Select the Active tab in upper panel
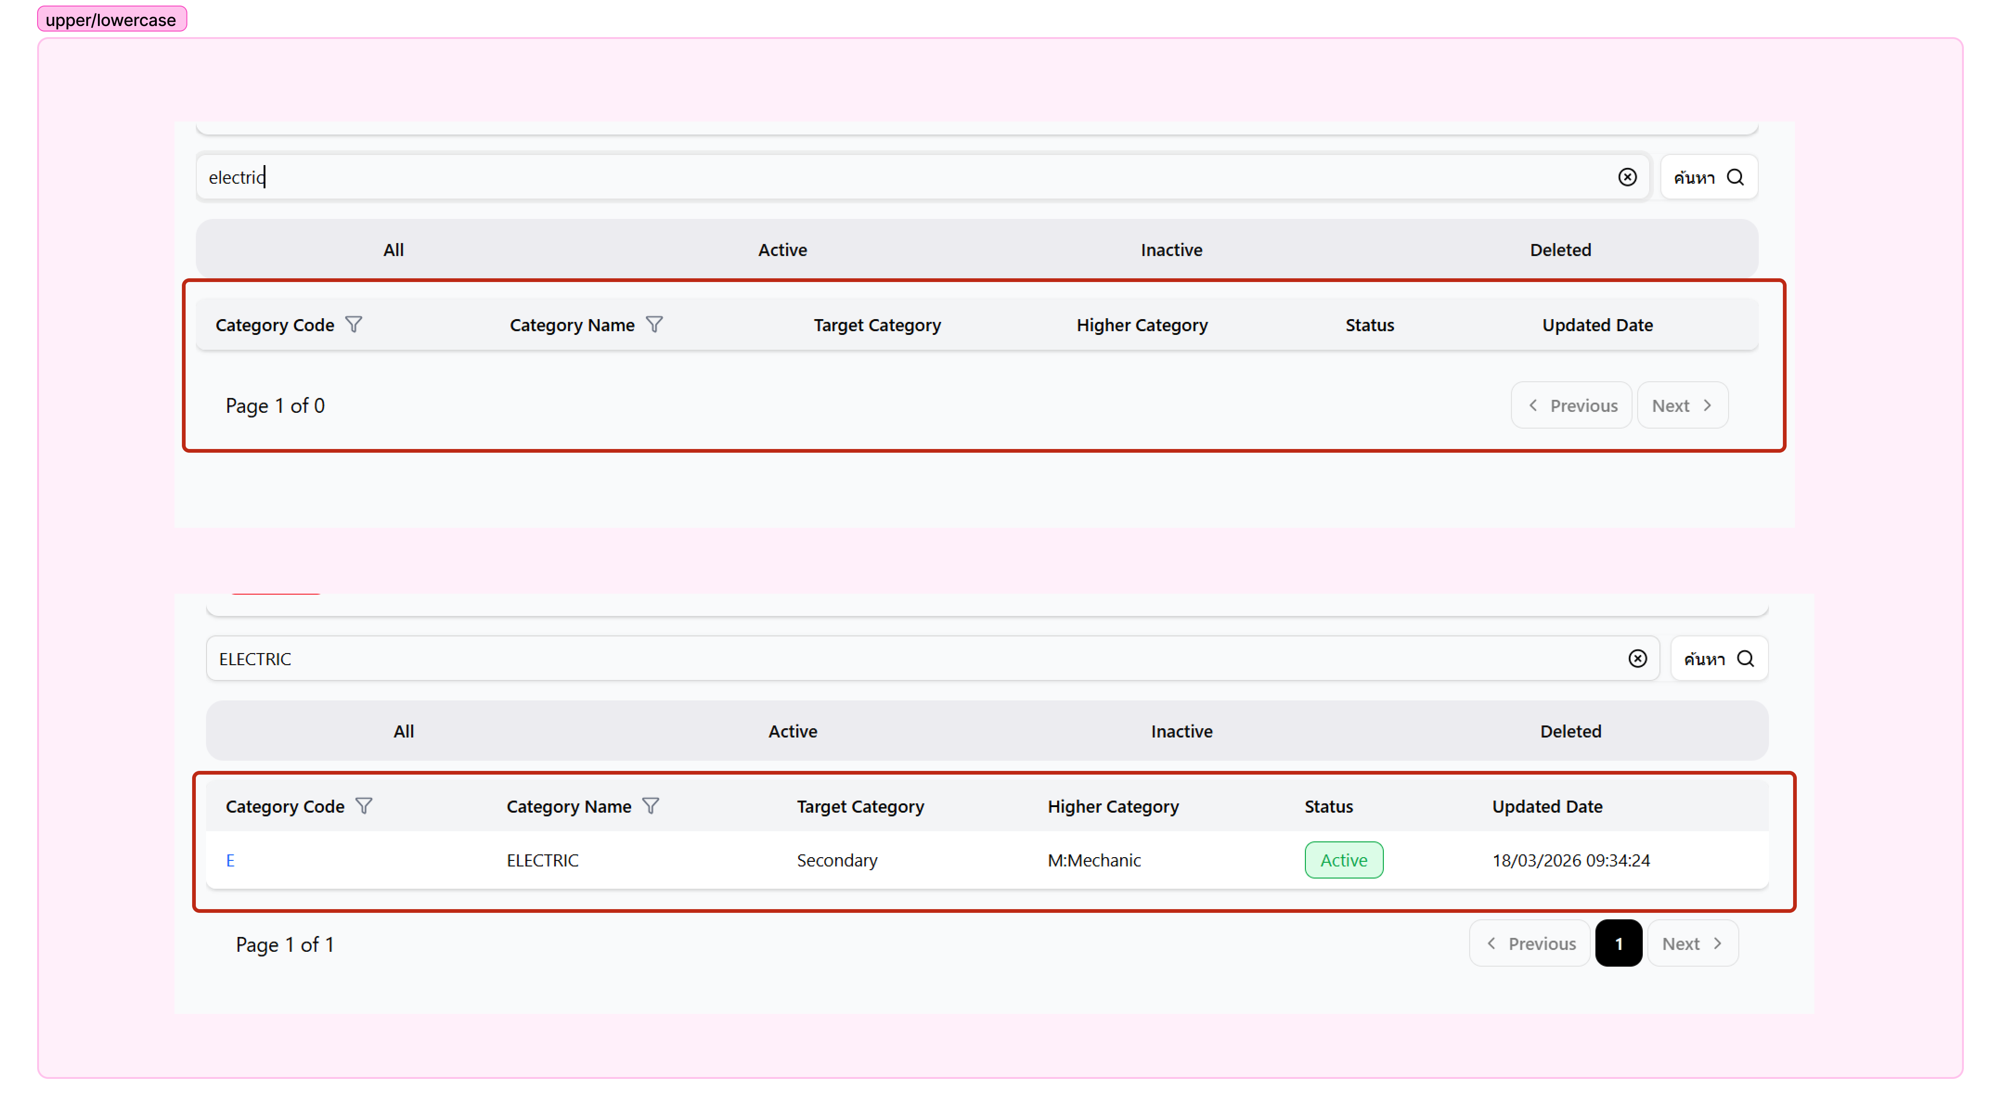 coord(782,250)
